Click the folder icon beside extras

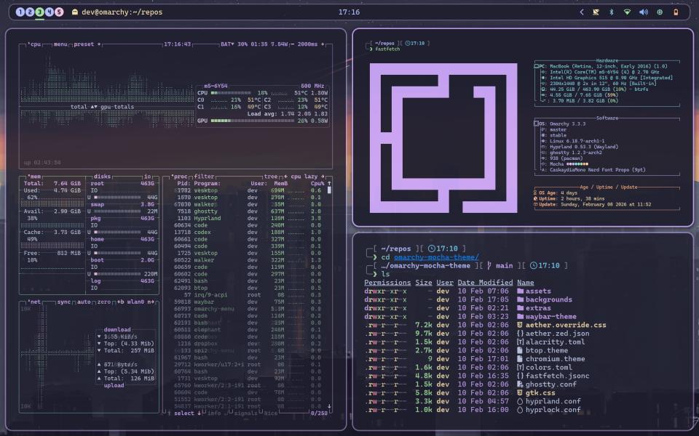tap(520, 308)
